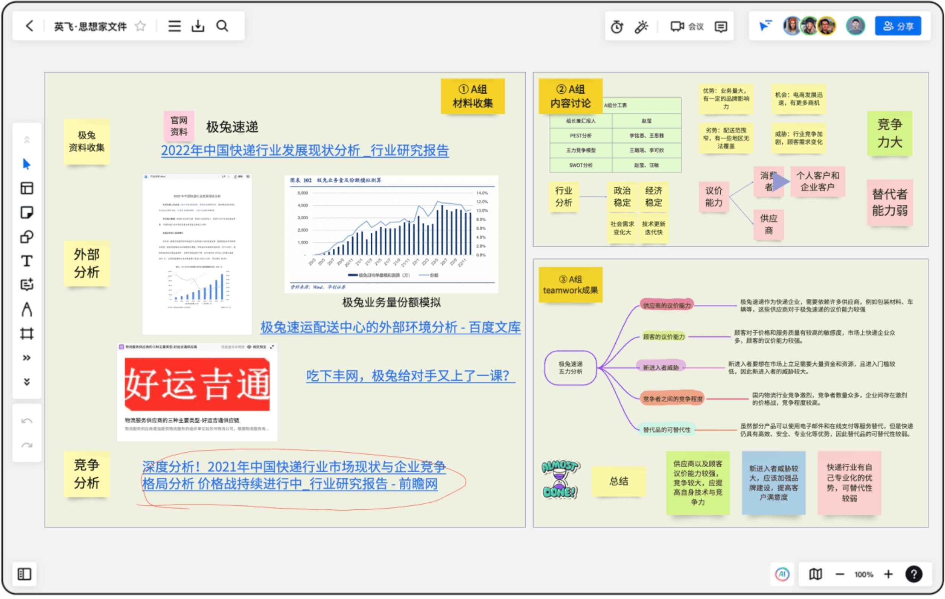
Task: Select the 好运吉通 link preview card
Action: tap(197, 392)
